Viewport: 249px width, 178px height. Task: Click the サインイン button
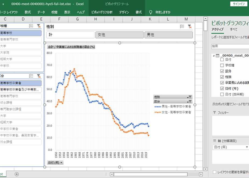(x=239, y=4)
